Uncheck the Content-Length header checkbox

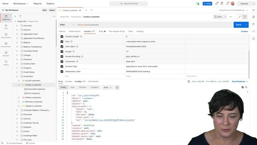[x=62, y=37]
